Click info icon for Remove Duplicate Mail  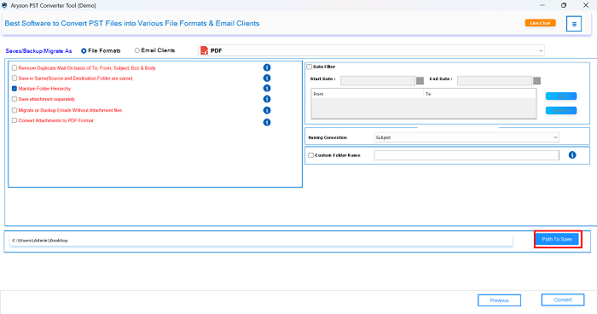click(x=267, y=67)
